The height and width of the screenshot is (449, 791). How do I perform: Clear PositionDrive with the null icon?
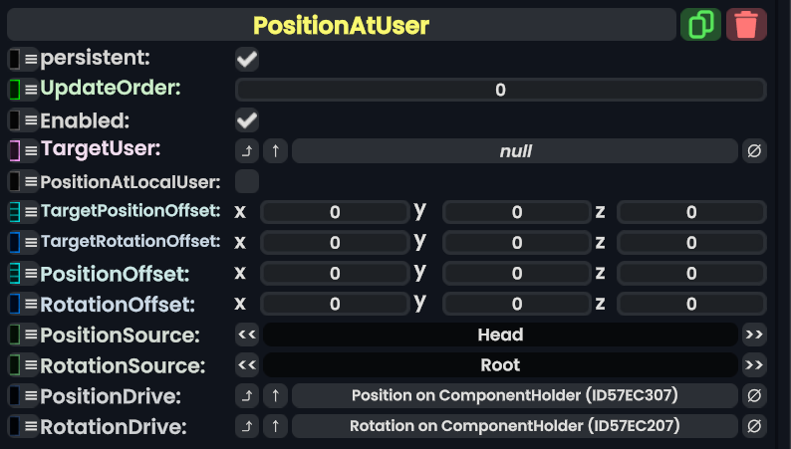(x=754, y=396)
